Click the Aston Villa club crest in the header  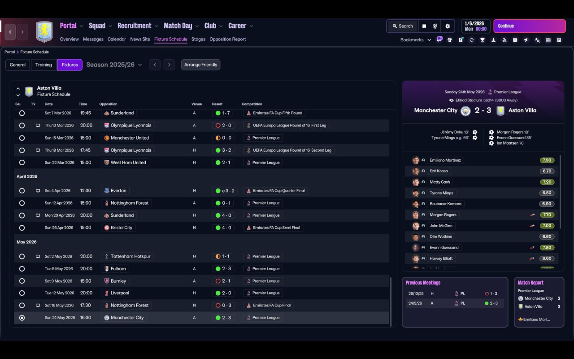tap(44, 32)
